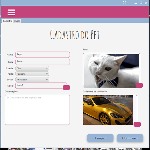Image resolution: width=150 pixels, height=150 pixels.
Task: Focus the Nome input field with Pépe
Action: click(42, 55)
